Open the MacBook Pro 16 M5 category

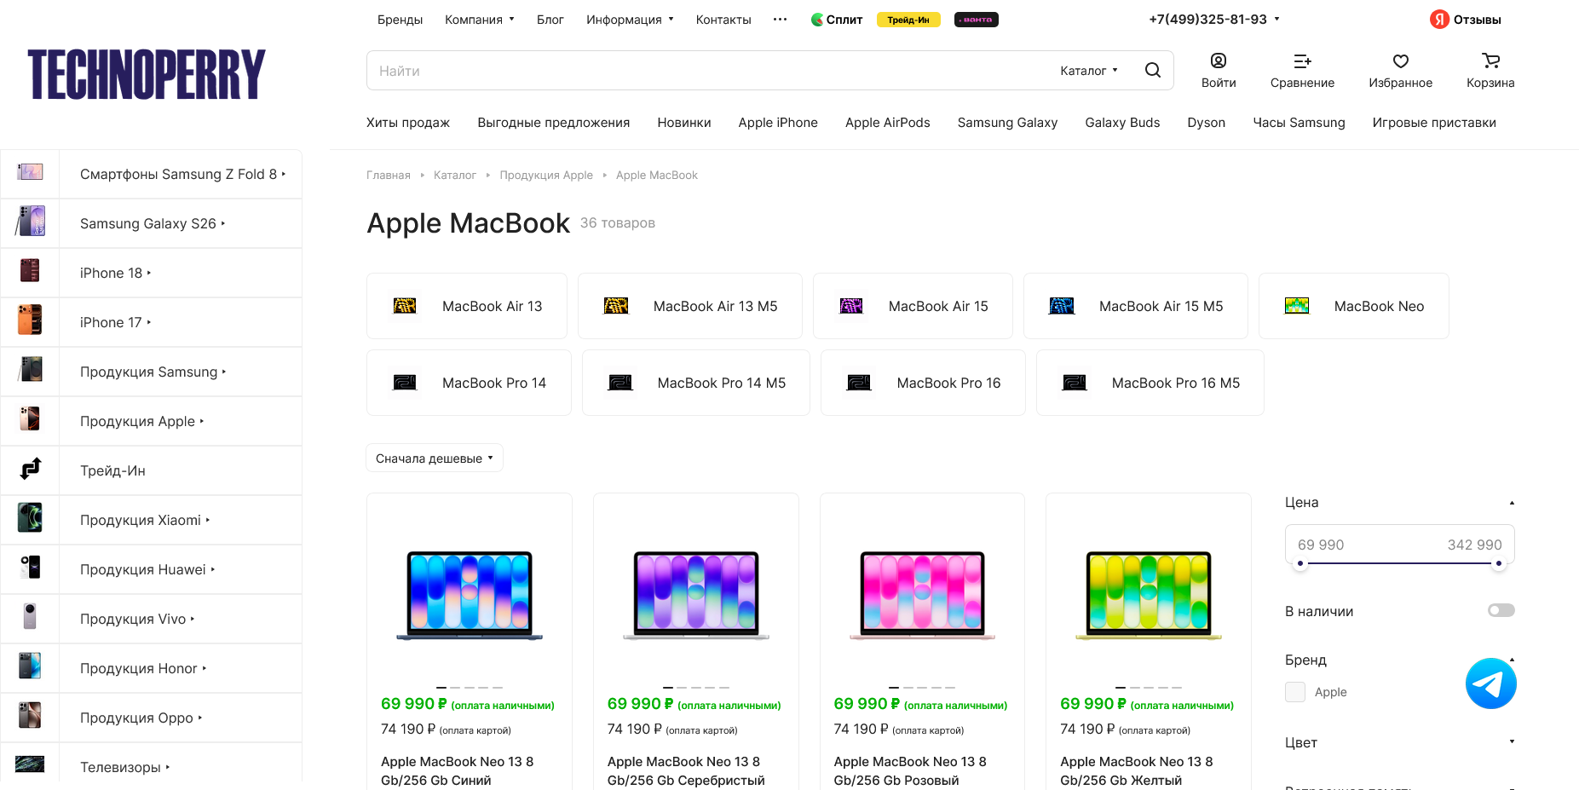1150,383
